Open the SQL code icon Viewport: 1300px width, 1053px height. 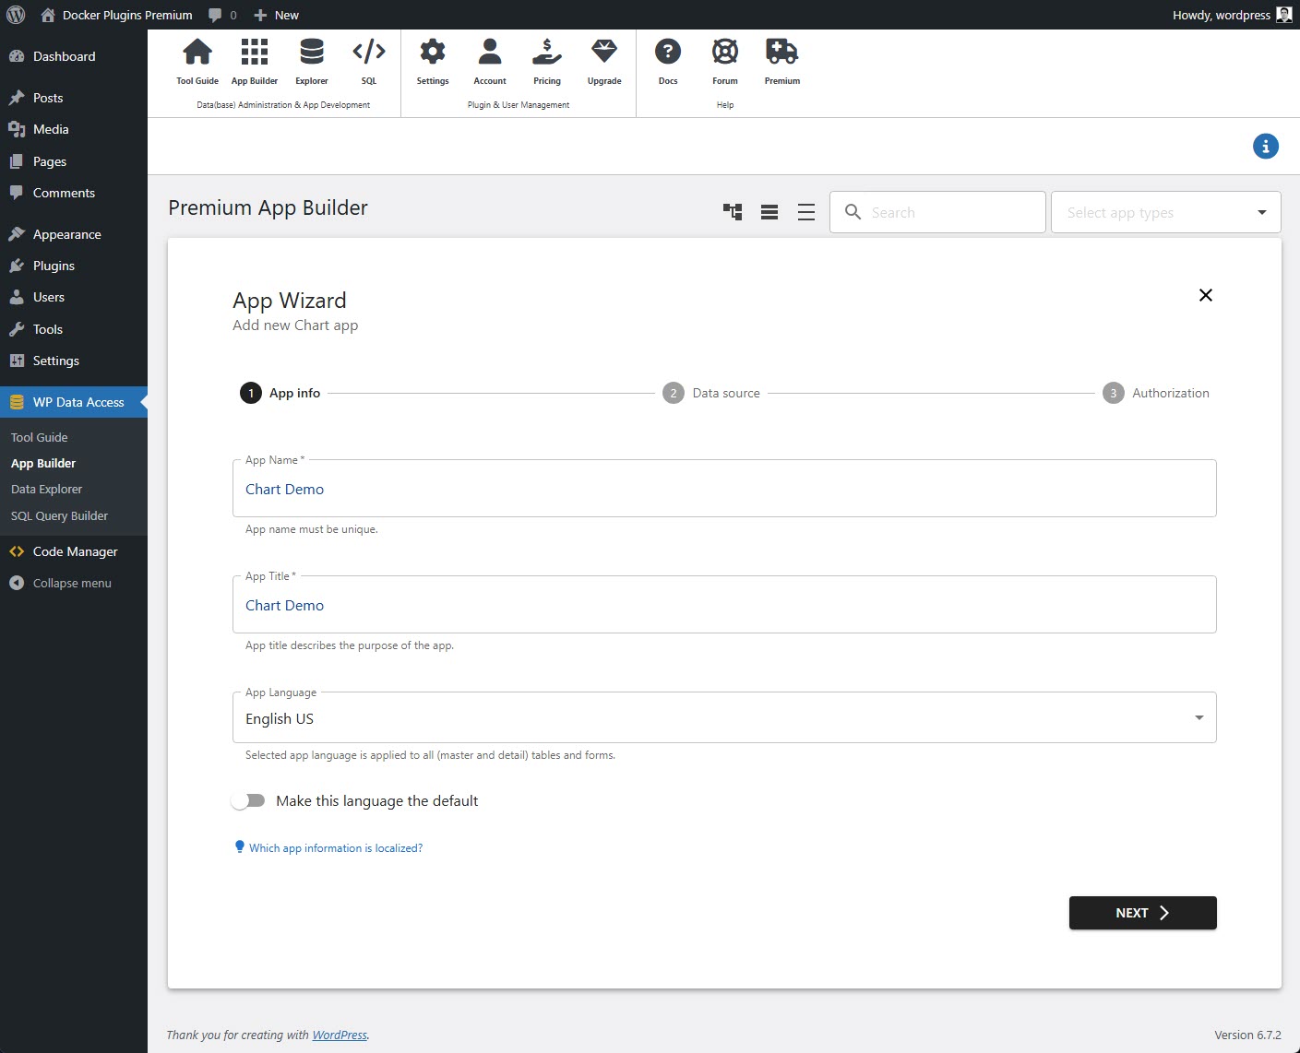tap(369, 52)
